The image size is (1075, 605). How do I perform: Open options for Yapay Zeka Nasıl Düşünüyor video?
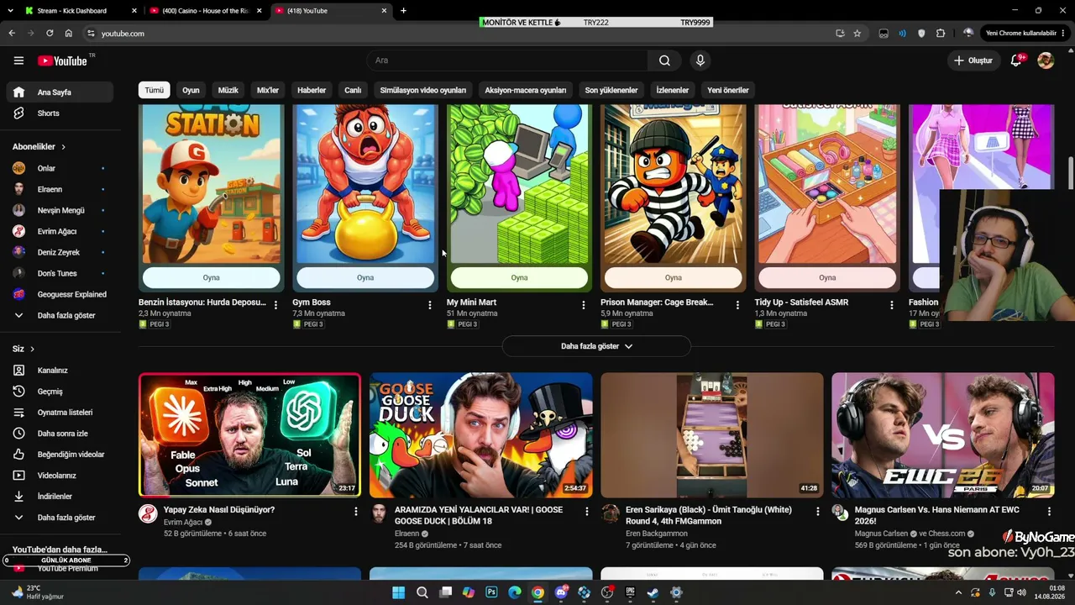356,511
